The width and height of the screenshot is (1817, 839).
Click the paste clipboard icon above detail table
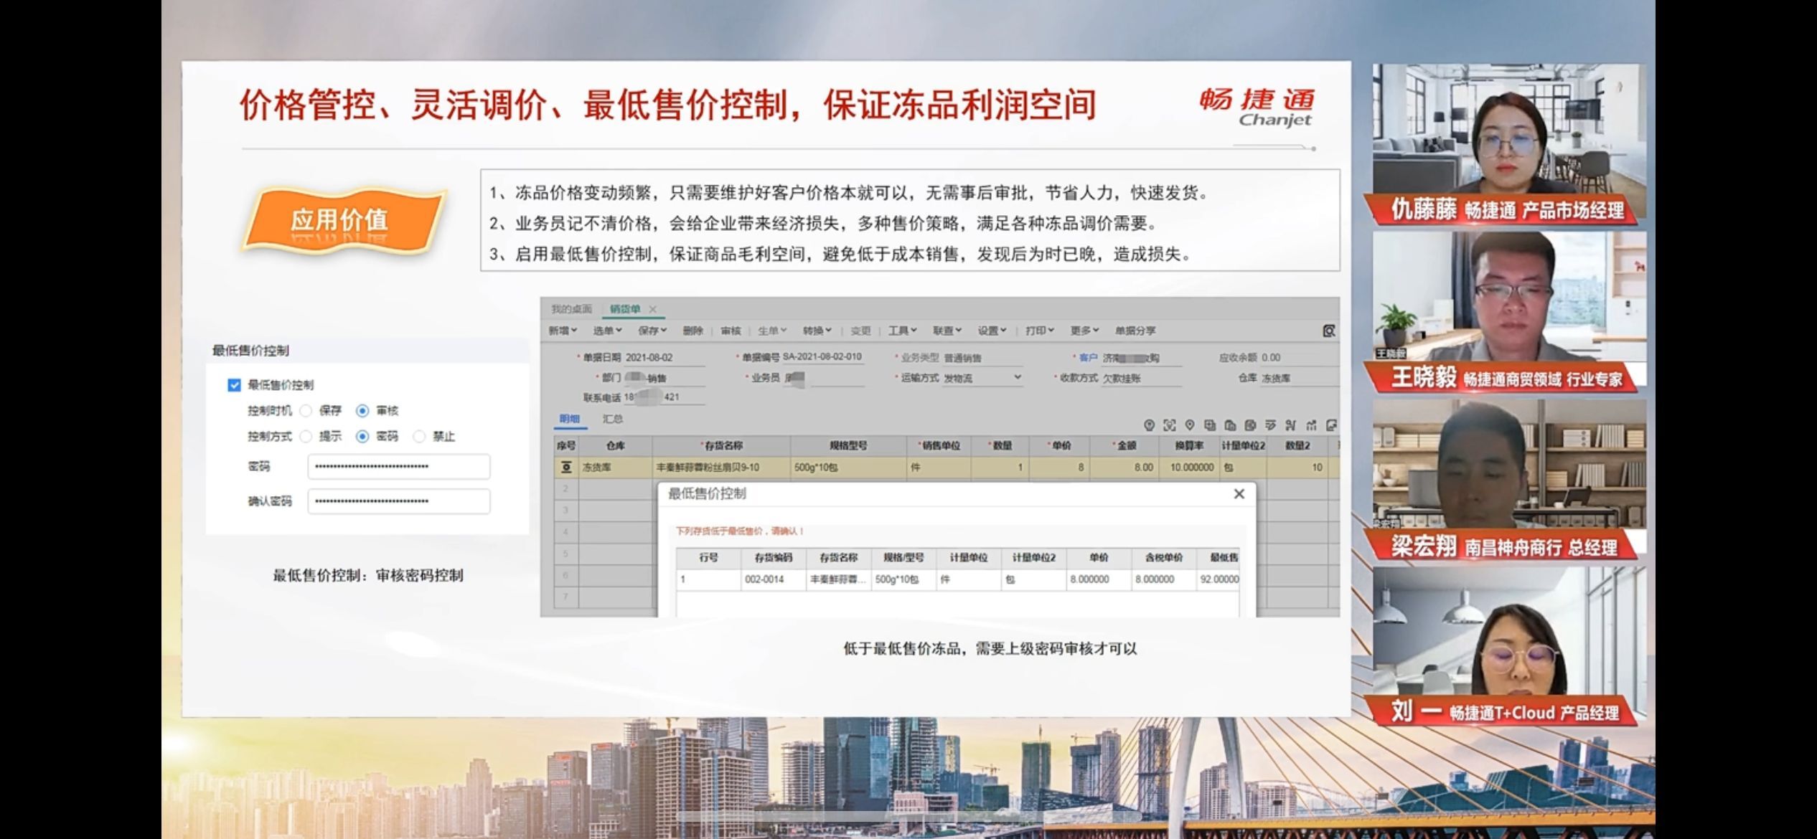(1230, 425)
